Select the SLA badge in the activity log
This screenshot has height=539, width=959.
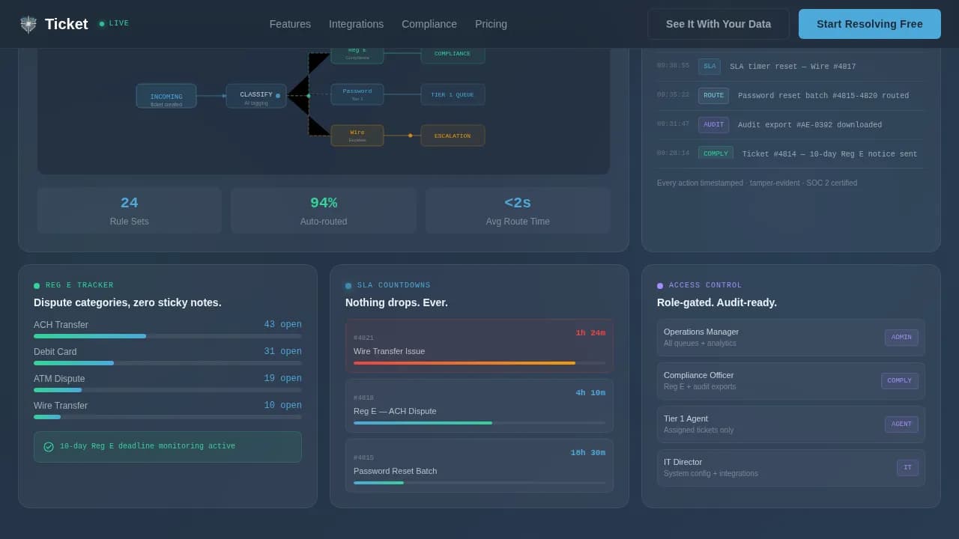pos(709,66)
